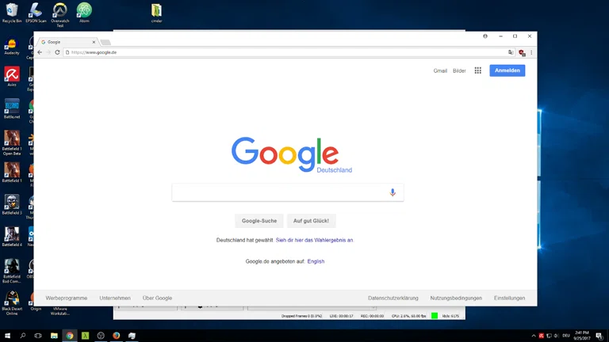Select the Battlefield 4 desktop shortcut
Screen dimensions: 609x342
12,237
